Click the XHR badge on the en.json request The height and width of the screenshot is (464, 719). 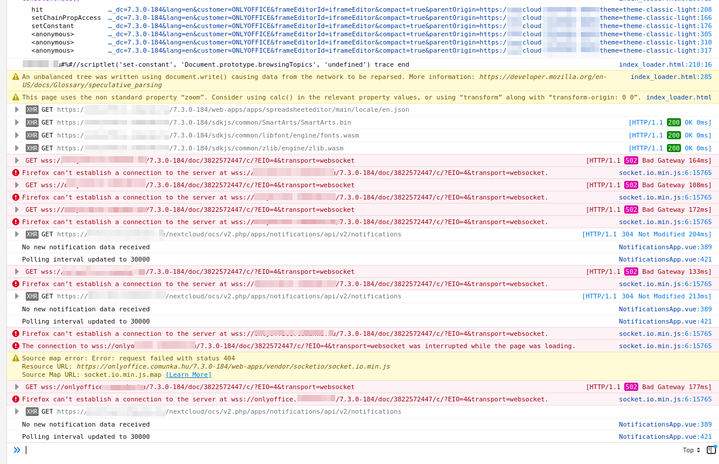tap(32, 109)
